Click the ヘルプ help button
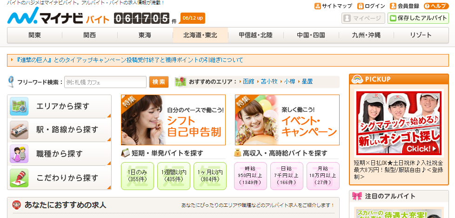The height and width of the screenshot is (218, 455). [436, 6]
